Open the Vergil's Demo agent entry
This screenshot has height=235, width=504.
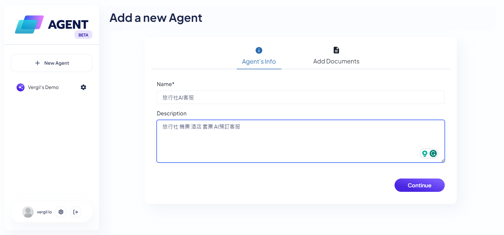[x=43, y=87]
